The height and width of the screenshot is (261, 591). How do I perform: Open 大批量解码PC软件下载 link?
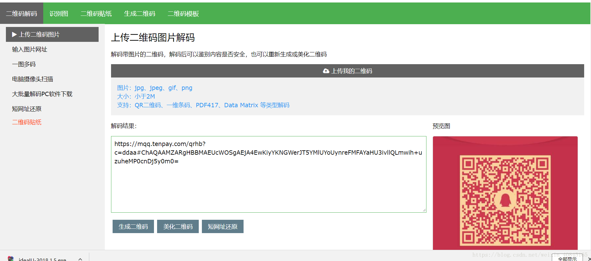[x=42, y=94]
